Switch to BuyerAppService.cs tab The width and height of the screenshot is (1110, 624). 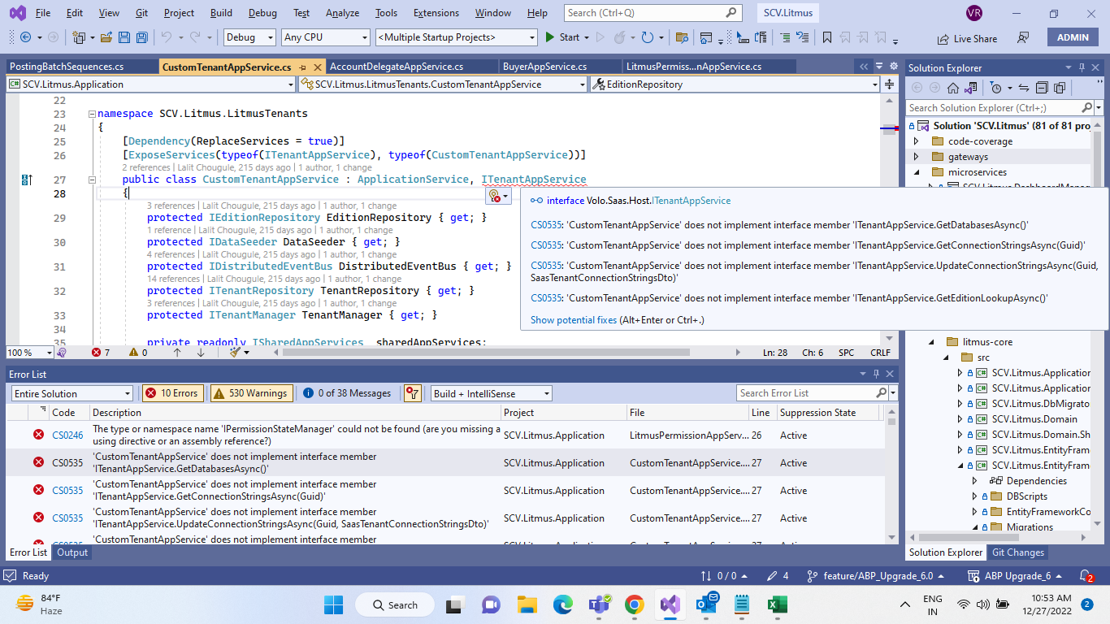(544, 67)
